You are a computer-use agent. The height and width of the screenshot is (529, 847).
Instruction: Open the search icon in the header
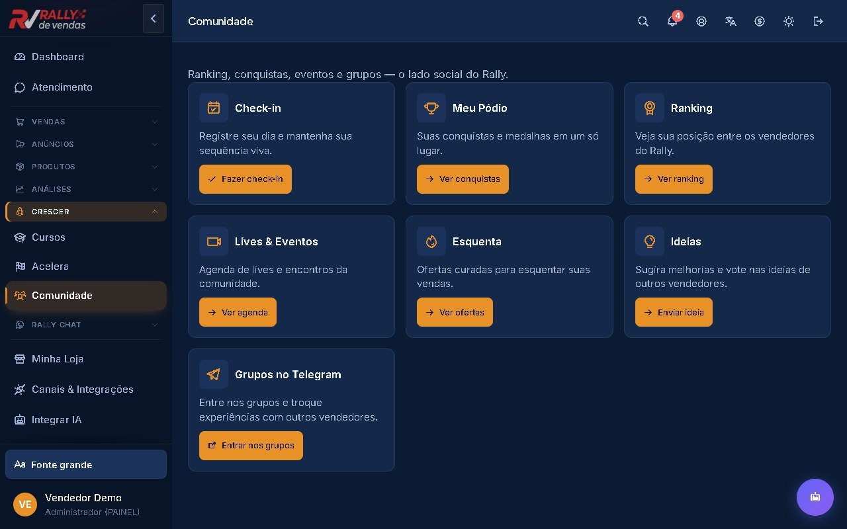(643, 21)
